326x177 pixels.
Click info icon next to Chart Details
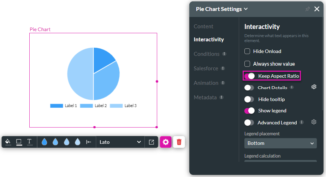click(x=292, y=87)
